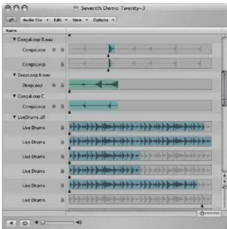Select the CongaLoop B.wav file name

pyautogui.click(x=35, y=39)
